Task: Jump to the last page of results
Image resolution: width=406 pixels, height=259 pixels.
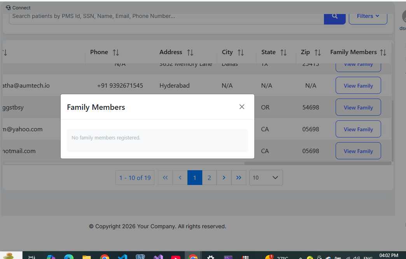Action: [239, 178]
